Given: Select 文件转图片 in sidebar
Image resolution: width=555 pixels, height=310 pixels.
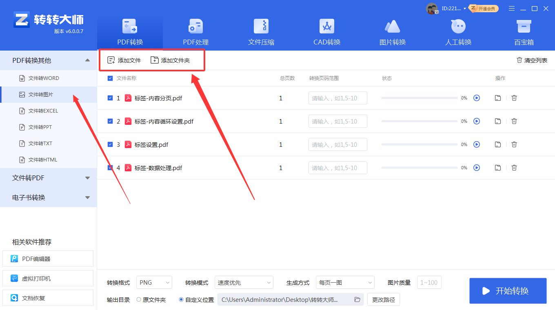Looking at the screenshot, I should [49, 95].
